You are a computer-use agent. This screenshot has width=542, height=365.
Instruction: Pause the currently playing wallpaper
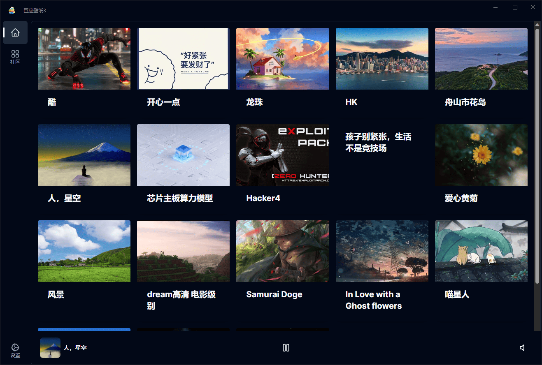(x=286, y=347)
